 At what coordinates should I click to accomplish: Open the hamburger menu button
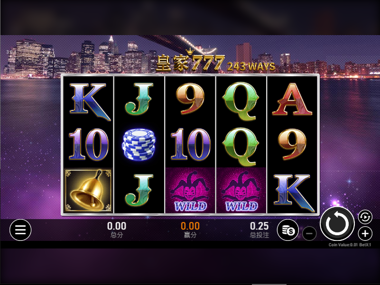tap(20, 230)
